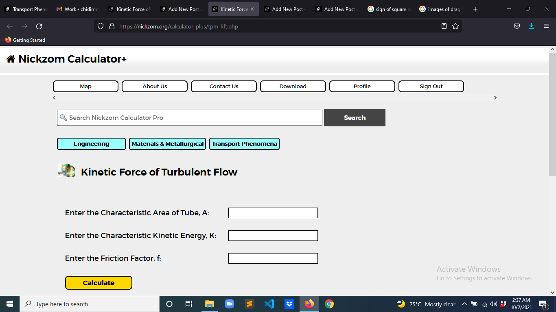This screenshot has height=312, width=556.
Task: Click the Friction Factor input field
Action: coord(273,258)
